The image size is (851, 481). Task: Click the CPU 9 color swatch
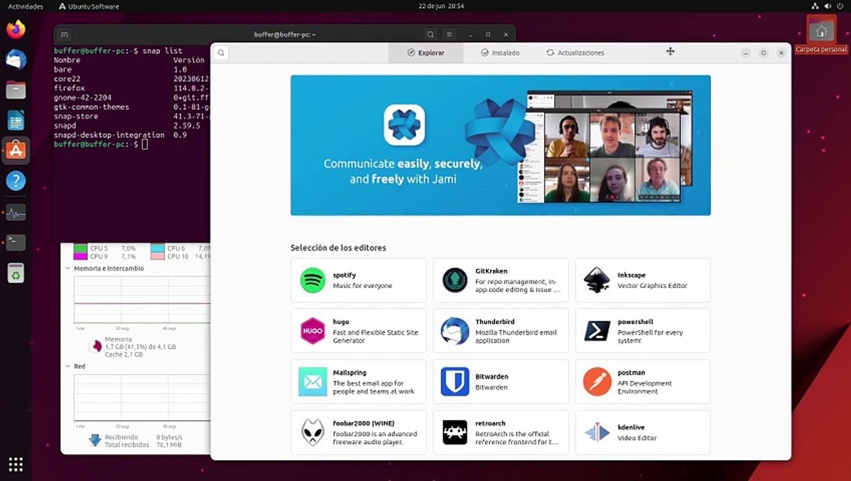coord(80,256)
